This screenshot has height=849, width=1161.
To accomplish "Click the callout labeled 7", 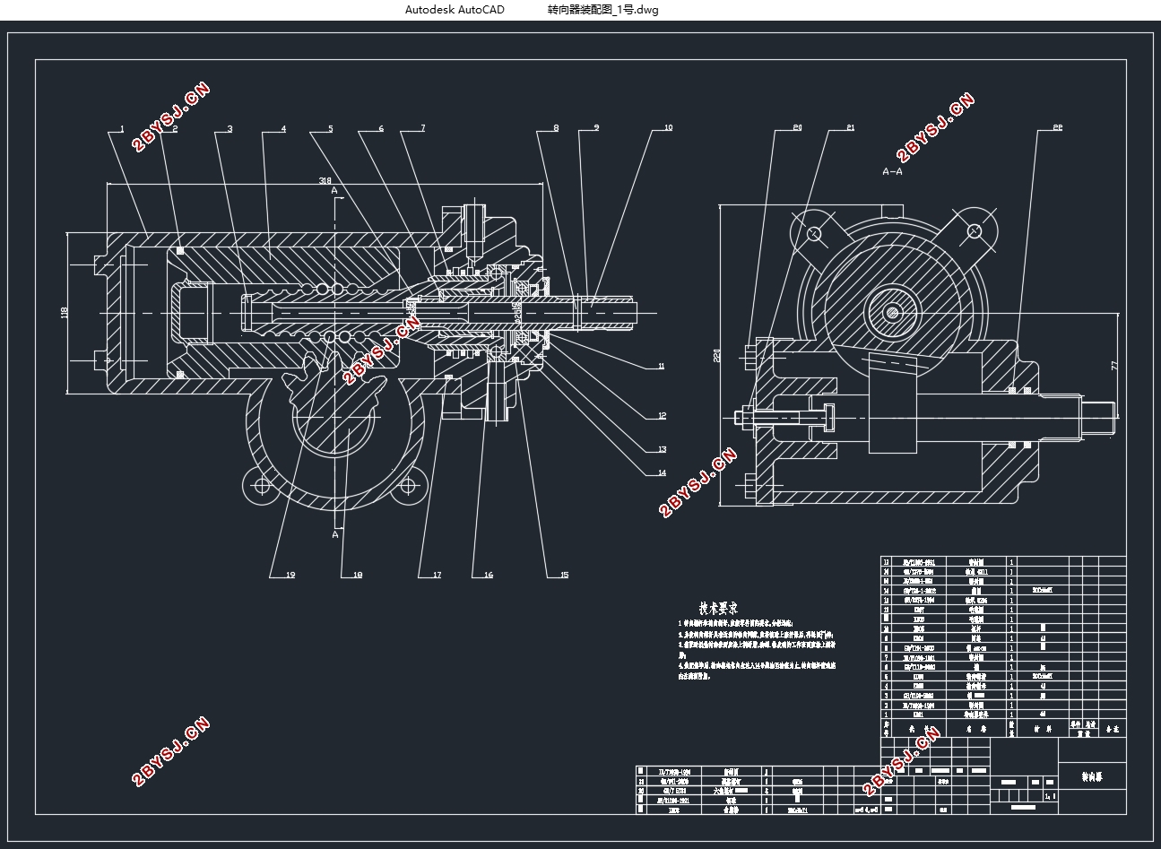I will [423, 129].
